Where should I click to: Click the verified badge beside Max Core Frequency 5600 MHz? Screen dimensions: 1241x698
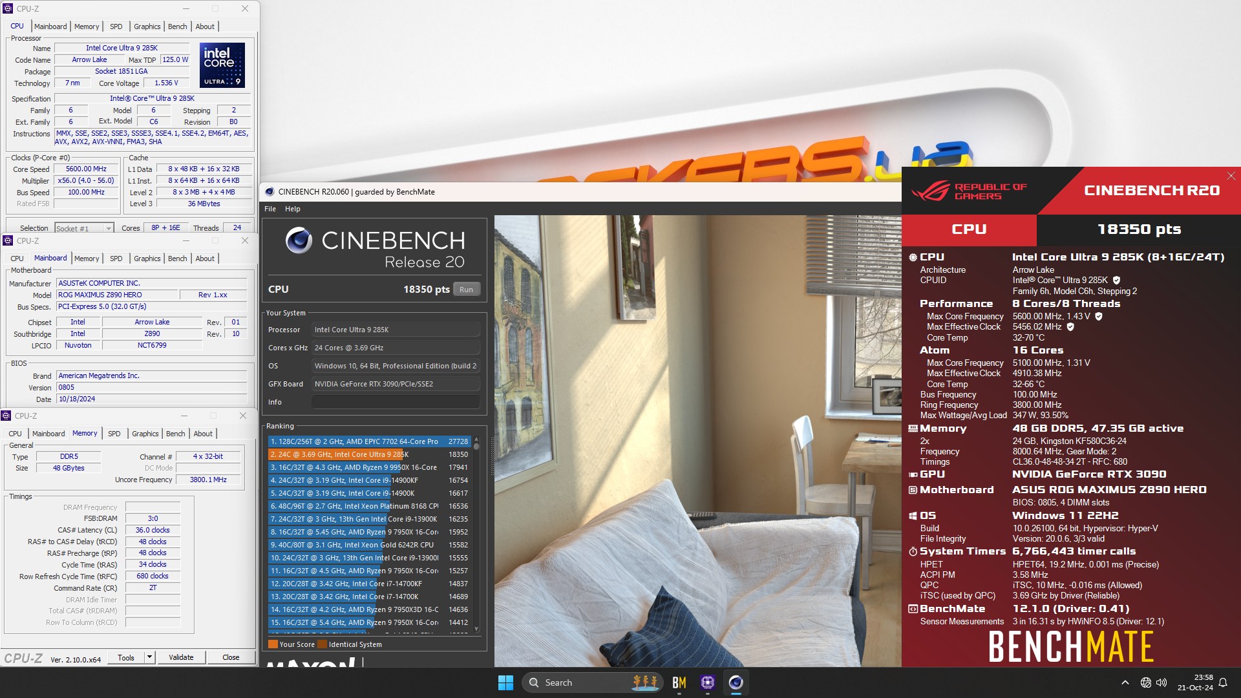tap(1099, 317)
